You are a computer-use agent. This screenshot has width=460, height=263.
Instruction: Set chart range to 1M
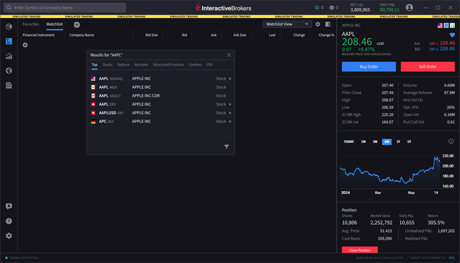[363, 141]
